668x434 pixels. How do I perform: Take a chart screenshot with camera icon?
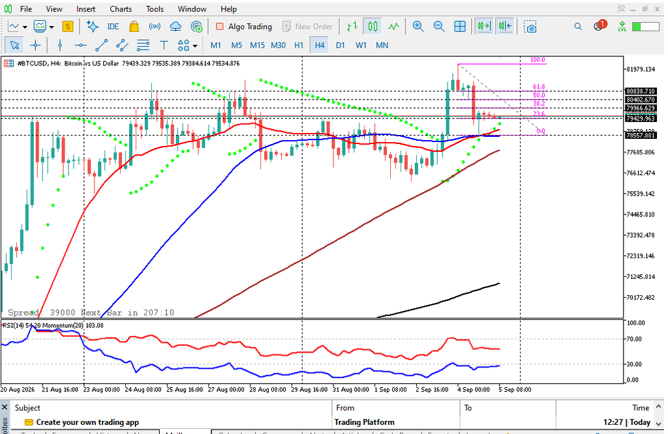coord(530,26)
